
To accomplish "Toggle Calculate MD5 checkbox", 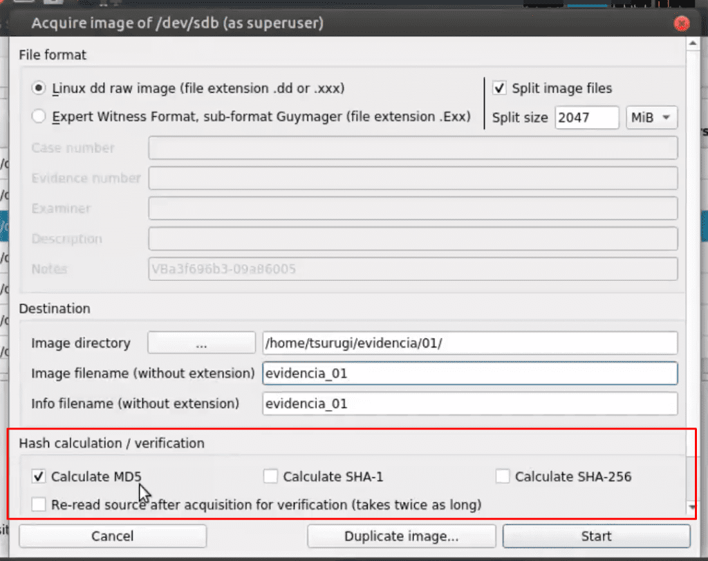I will pos(39,477).
